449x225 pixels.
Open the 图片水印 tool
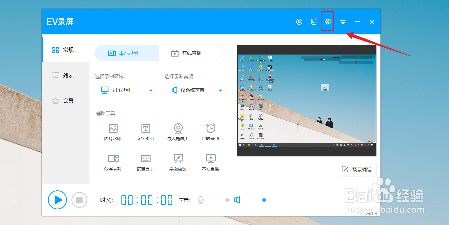coord(113,132)
